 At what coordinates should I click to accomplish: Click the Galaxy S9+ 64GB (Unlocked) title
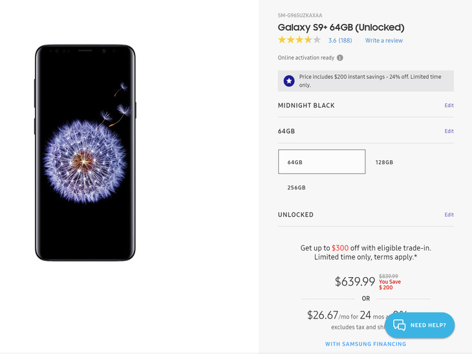pos(341,27)
